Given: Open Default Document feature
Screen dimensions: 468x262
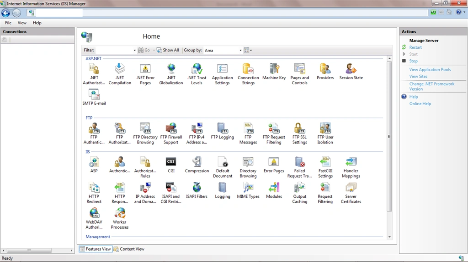Looking at the screenshot, I should [223, 167].
